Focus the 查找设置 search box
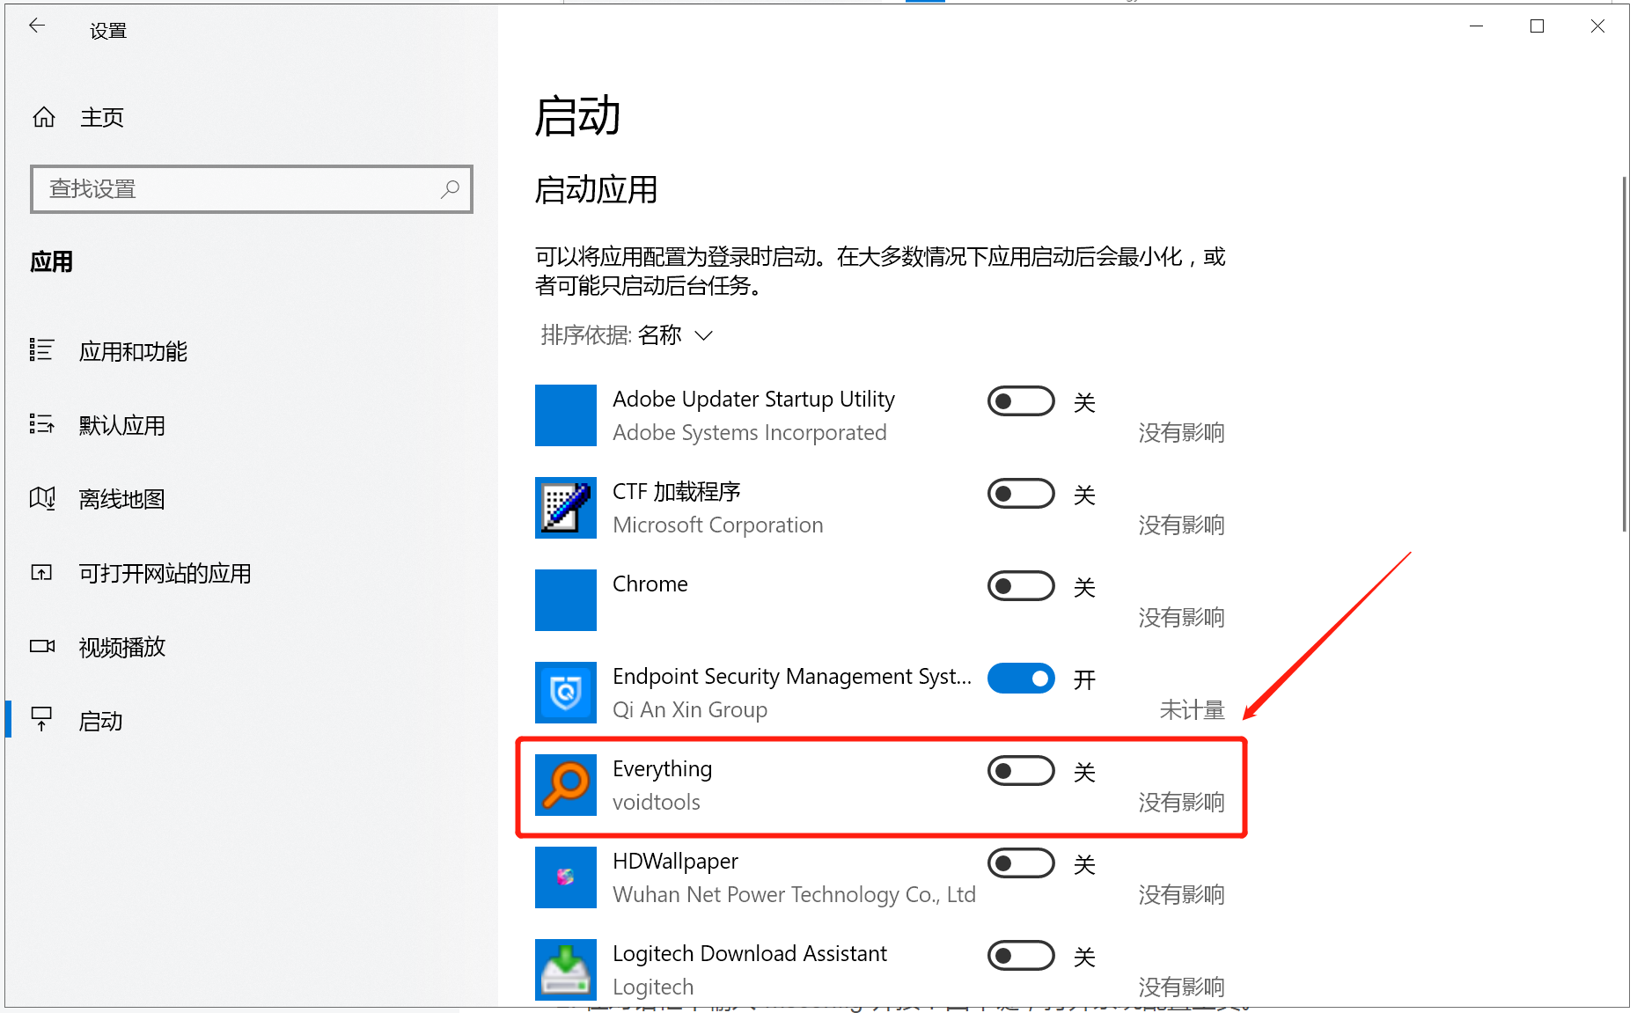Image resolution: width=1637 pixels, height=1013 pixels. pyautogui.click(x=252, y=189)
